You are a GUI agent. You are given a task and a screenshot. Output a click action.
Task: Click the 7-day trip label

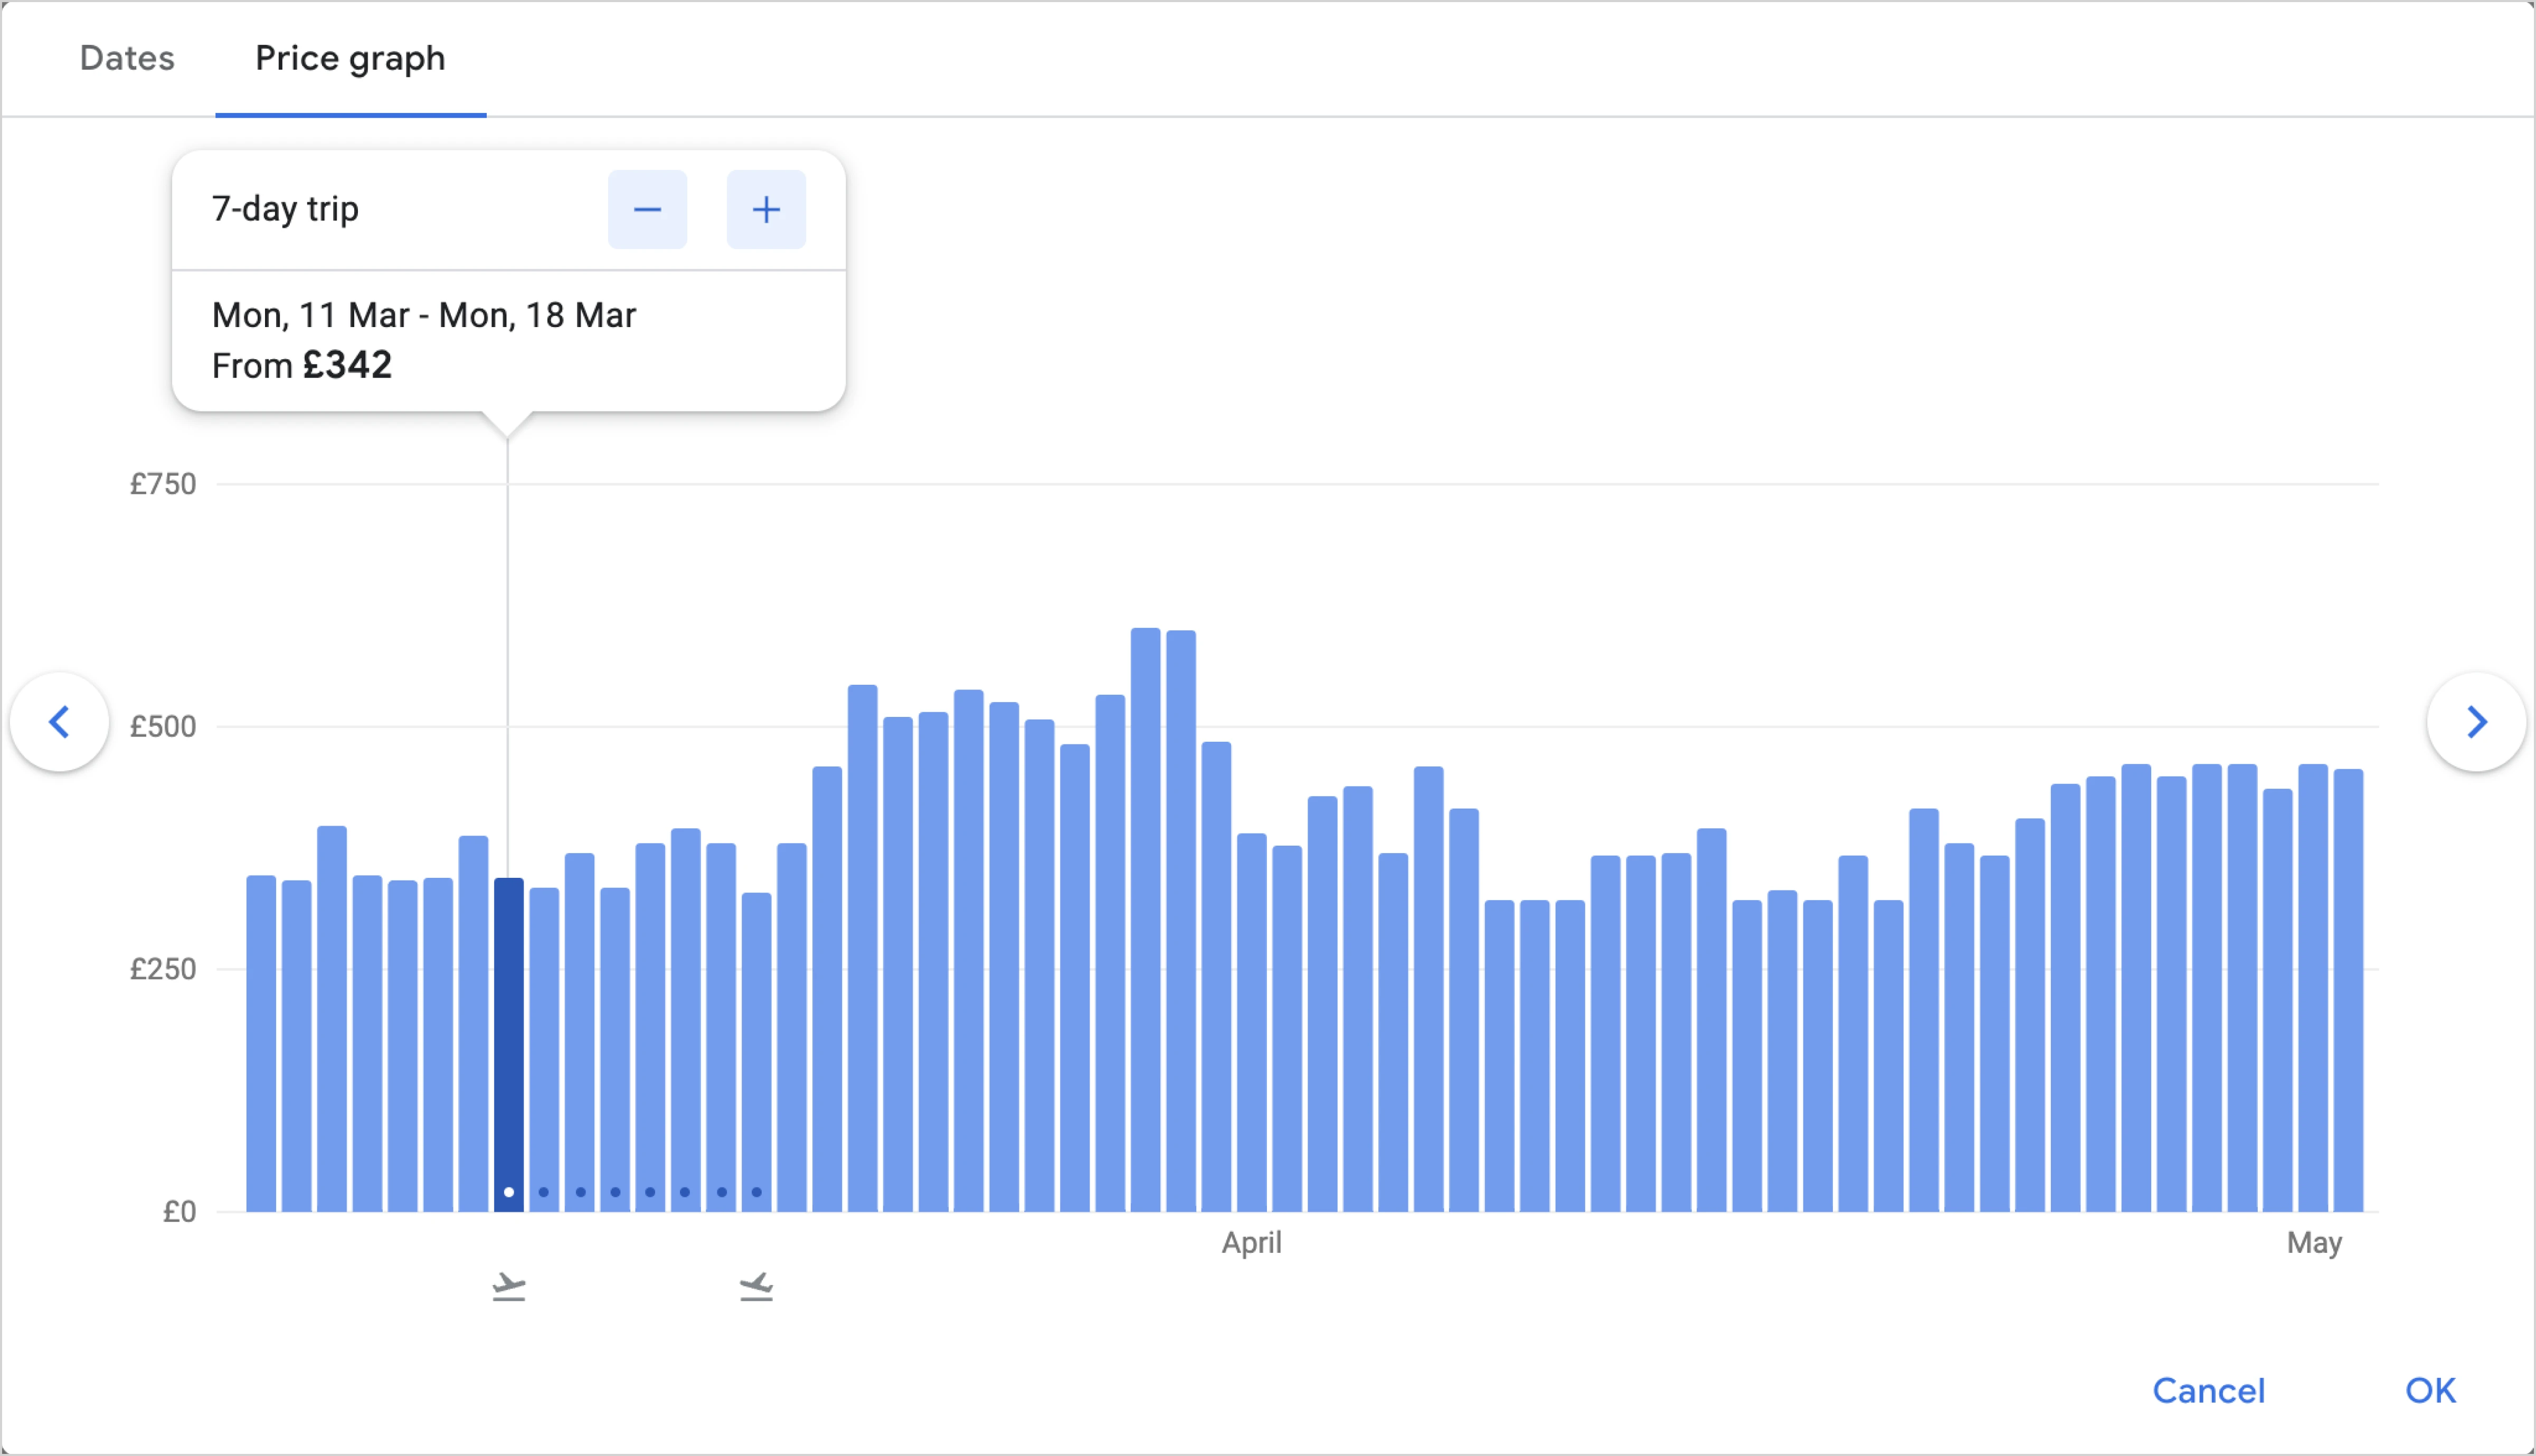tap(285, 209)
